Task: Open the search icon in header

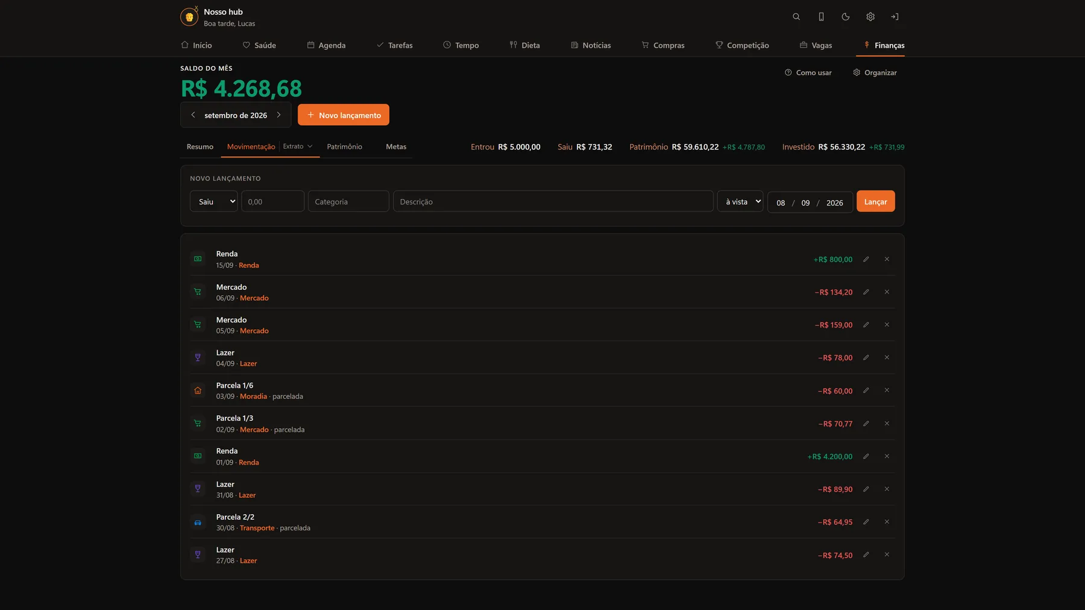Action: coord(796,17)
